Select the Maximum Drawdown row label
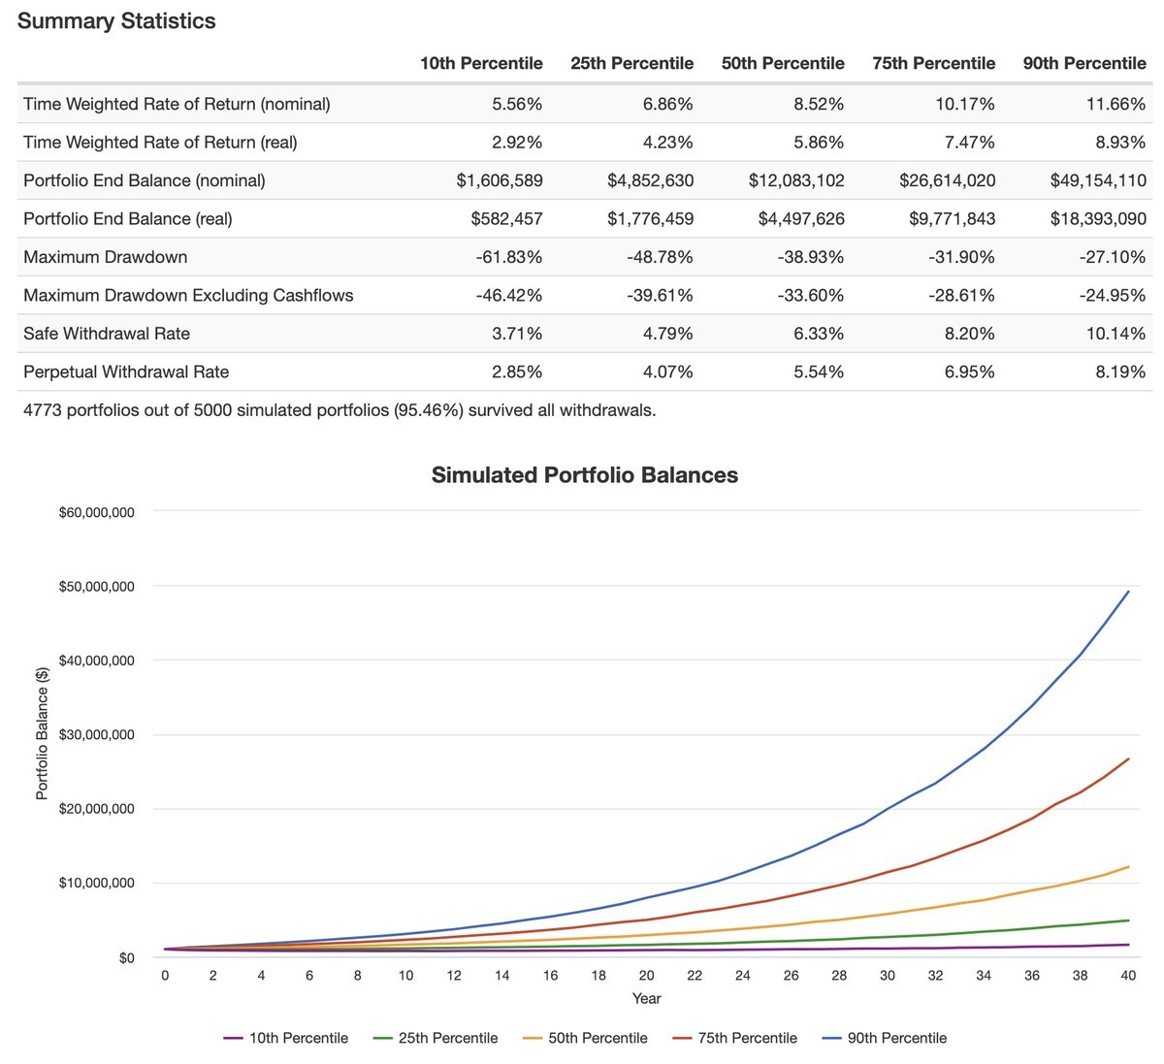Viewport: 1164px width, 1064px height. point(106,257)
